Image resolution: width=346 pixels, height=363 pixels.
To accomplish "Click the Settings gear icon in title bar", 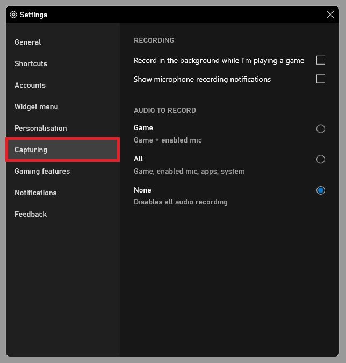I will (x=13, y=15).
